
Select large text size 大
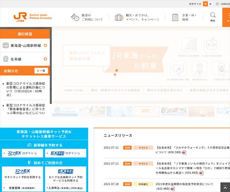pyautogui.click(x=210, y=4)
